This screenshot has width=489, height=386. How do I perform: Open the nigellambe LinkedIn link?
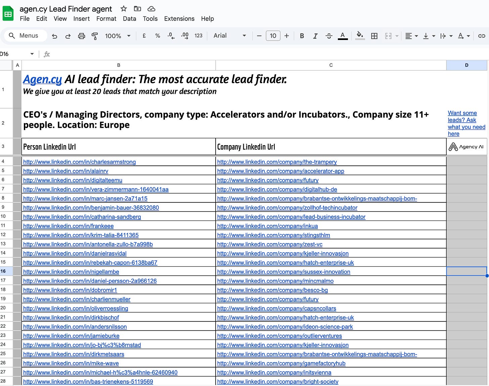pyautogui.click(x=71, y=272)
